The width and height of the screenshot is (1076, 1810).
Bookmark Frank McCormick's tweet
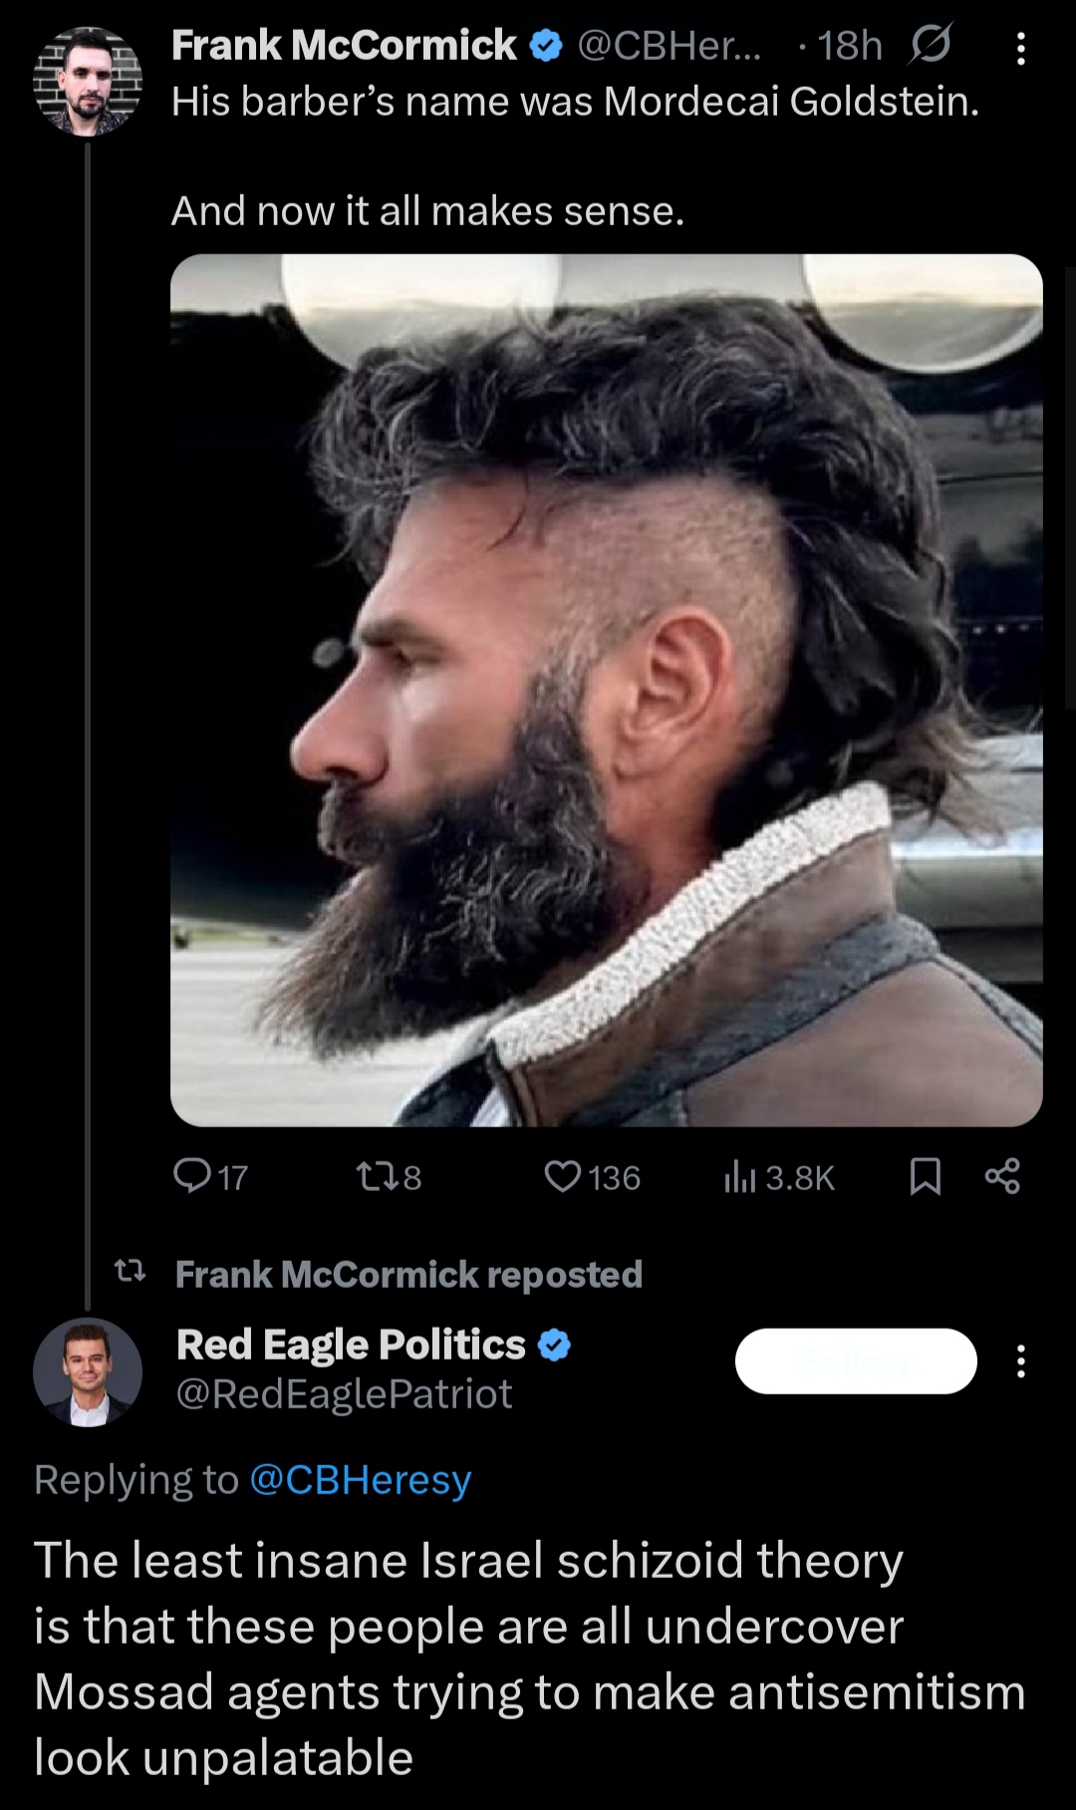tap(926, 1177)
